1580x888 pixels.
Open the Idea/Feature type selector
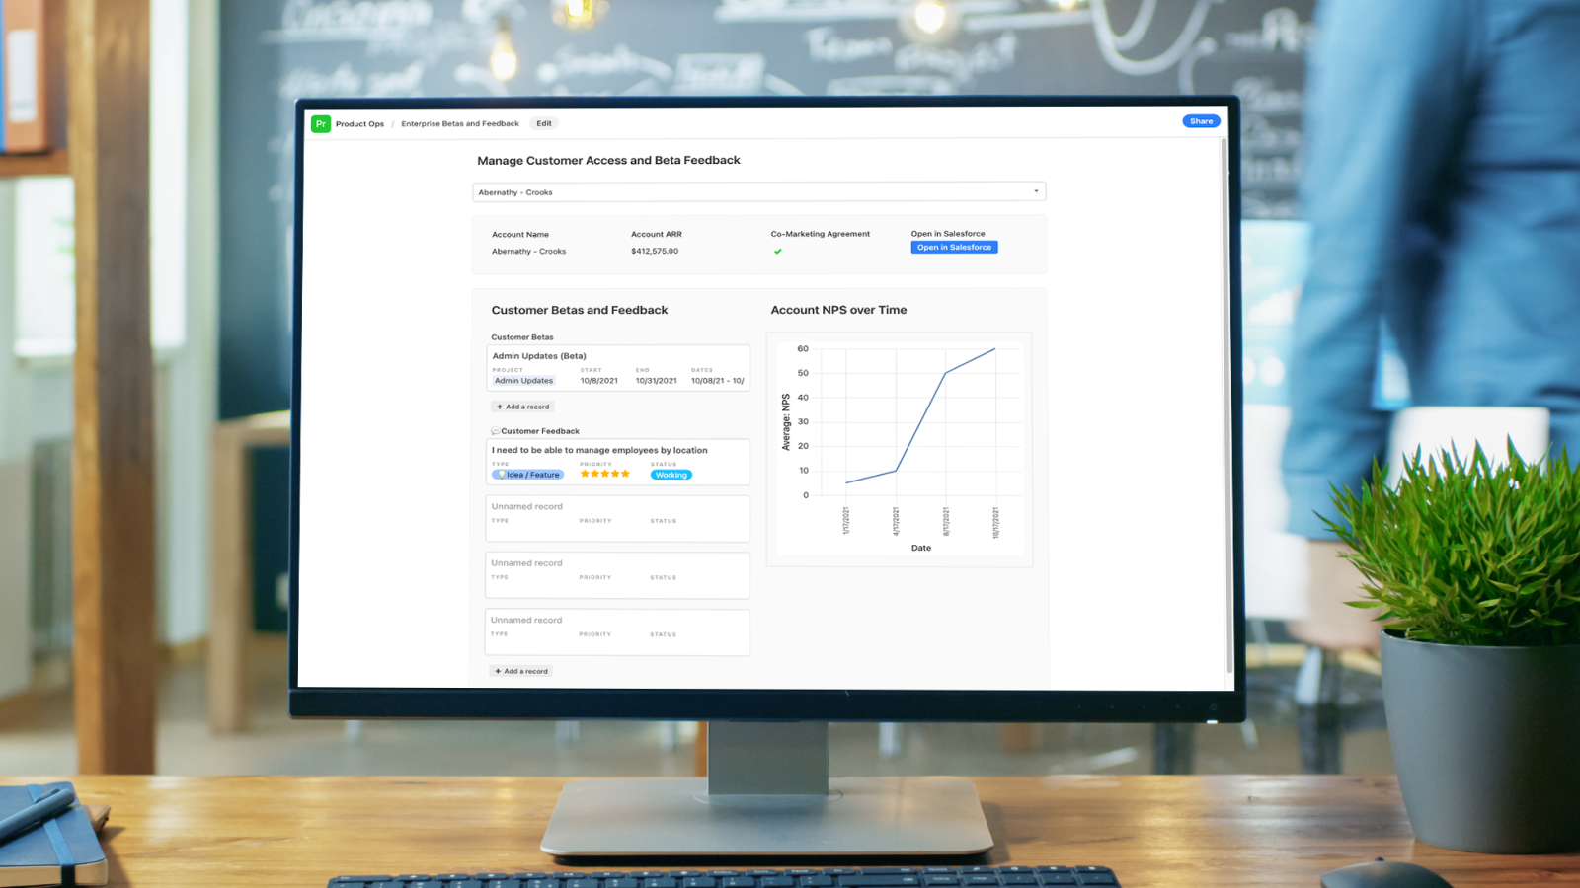(x=526, y=475)
